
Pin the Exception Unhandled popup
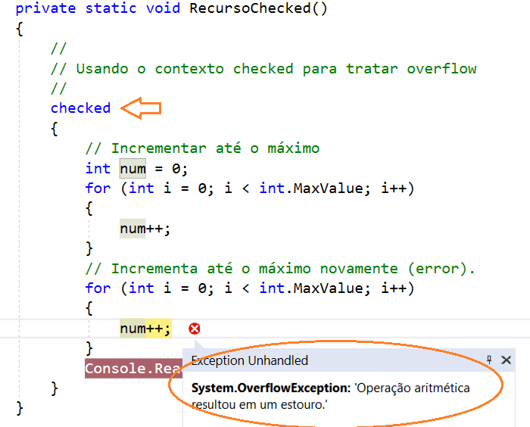point(489,360)
